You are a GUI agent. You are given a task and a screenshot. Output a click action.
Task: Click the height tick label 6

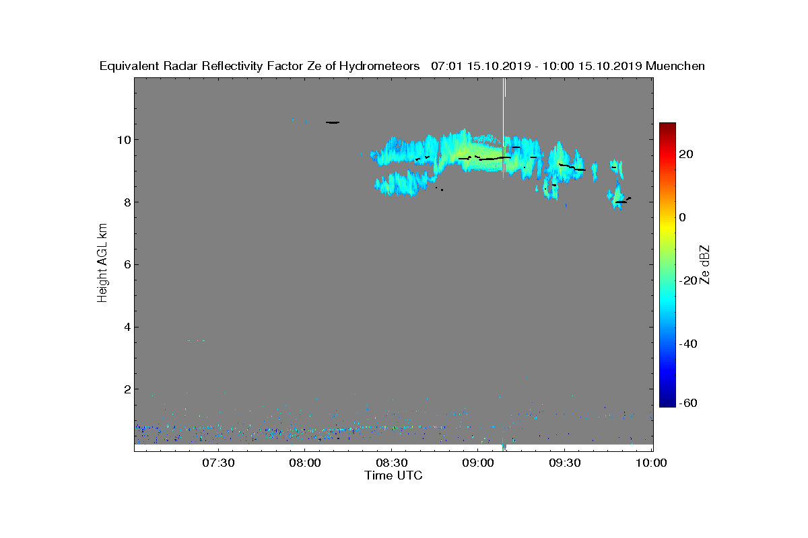[x=127, y=264]
